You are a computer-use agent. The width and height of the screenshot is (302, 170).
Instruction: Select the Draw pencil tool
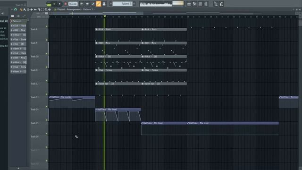click(21, 9)
